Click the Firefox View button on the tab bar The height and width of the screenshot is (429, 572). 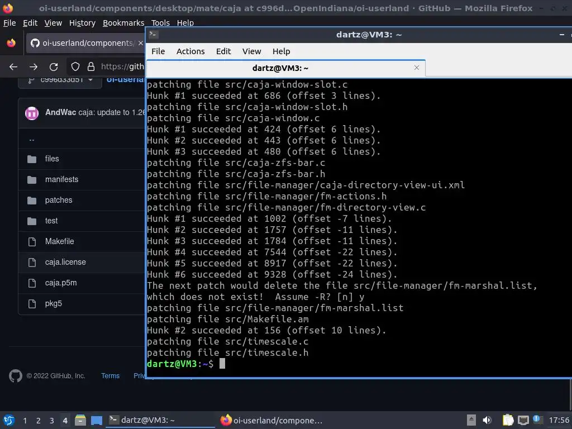point(11,43)
